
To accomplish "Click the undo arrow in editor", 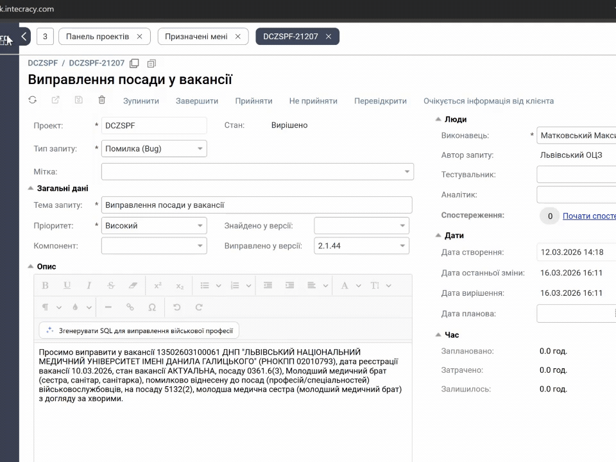I will (177, 307).
